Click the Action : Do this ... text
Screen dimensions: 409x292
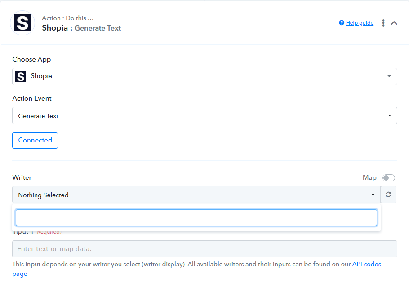point(68,18)
